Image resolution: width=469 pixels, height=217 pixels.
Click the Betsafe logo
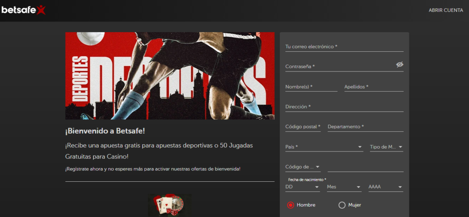tap(23, 10)
